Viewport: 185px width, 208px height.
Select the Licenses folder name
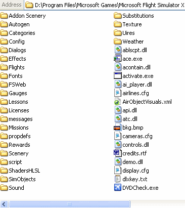pyautogui.click(x=19, y=110)
